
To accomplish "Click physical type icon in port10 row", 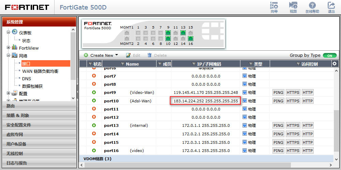I will pos(244,101).
